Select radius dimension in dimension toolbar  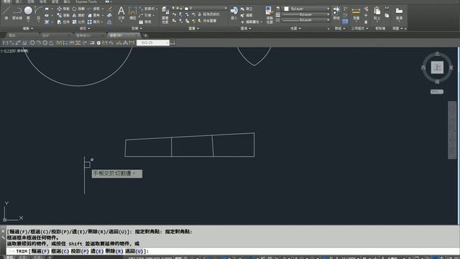pos(32,43)
